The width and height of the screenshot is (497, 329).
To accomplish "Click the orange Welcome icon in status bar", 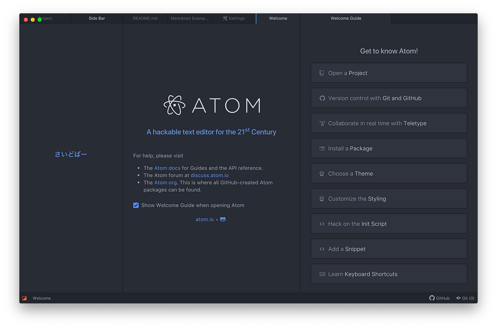I will coord(24,298).
